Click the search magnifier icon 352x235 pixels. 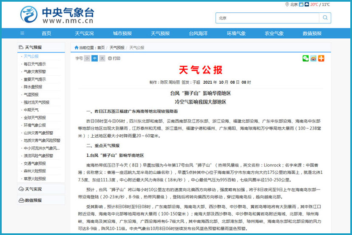[x=325, y=18]
